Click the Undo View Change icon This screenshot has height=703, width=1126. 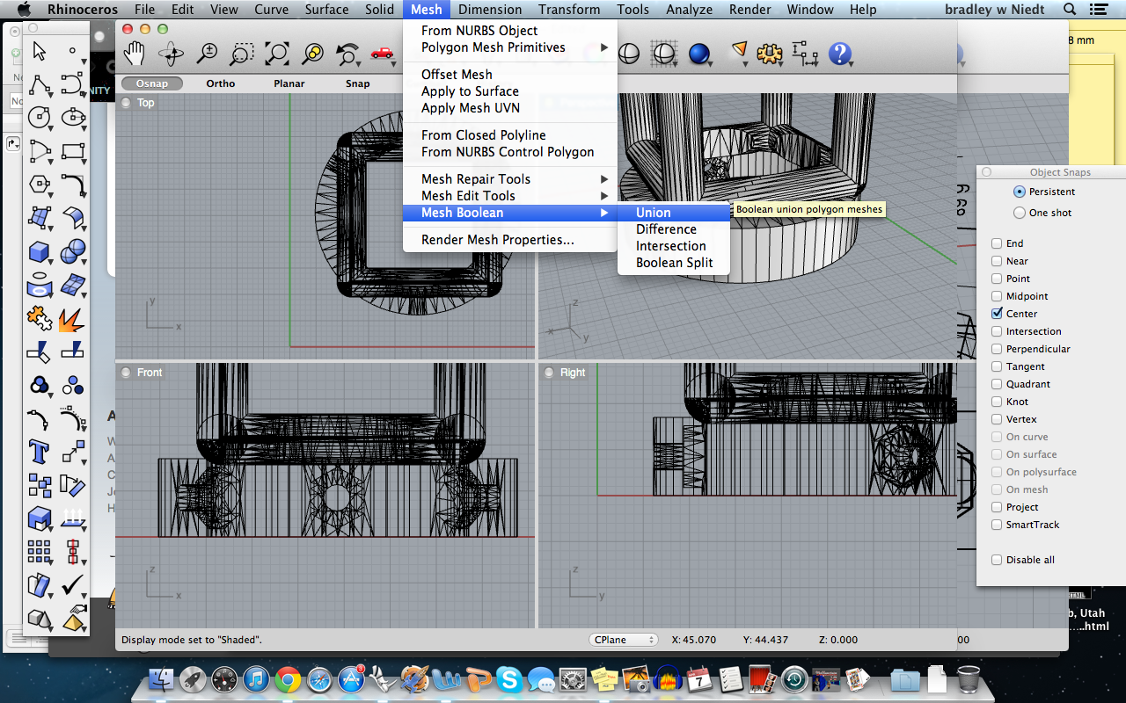coord(348,54)
